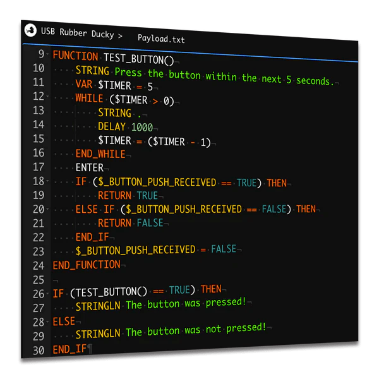
Task: Click line number 17 in the gutter
Action: pyautogui.click(x=39, y=167)
